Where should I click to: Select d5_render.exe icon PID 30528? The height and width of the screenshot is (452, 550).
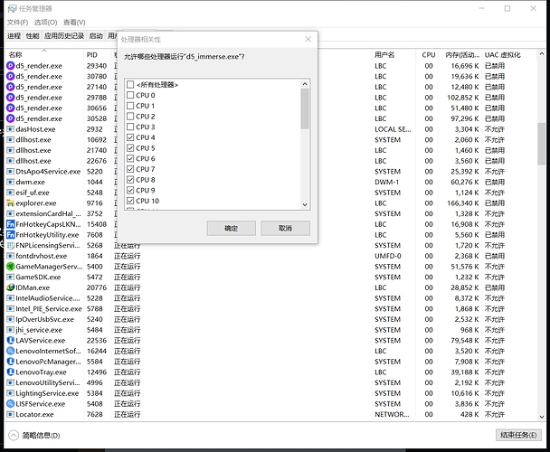tap(11, 118)
